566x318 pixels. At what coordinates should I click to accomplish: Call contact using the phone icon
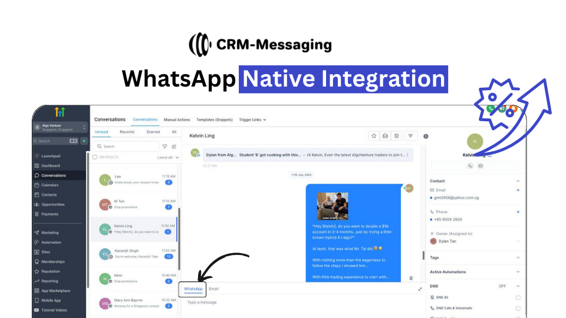point(470,166)
